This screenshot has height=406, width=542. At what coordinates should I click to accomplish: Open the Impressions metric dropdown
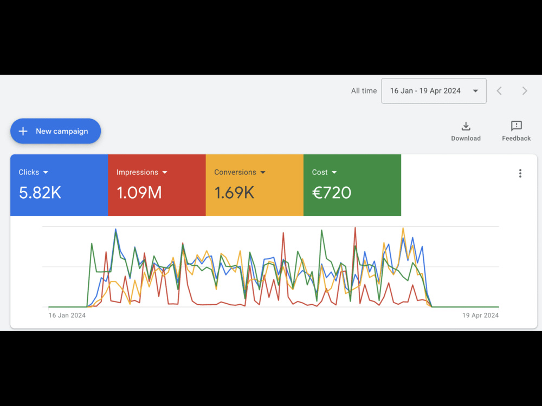click(141, 172)
